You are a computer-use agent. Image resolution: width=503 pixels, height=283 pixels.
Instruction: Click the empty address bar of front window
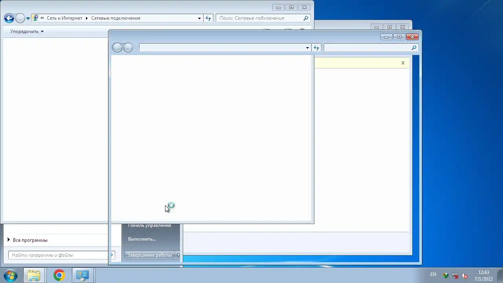tap(222, 48)
